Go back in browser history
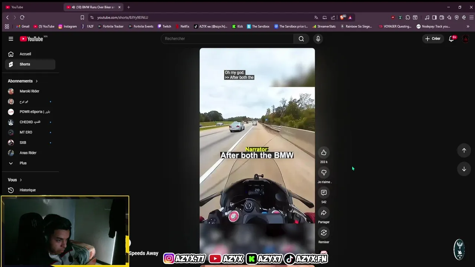475x267 pixels. 7,17
